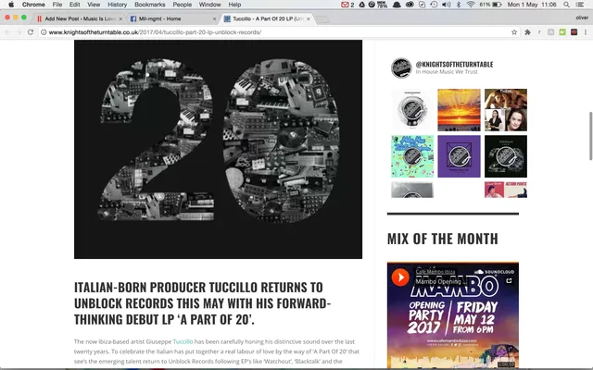Open Spotlight search
The image size is (593, 370).
coord(566,5)
